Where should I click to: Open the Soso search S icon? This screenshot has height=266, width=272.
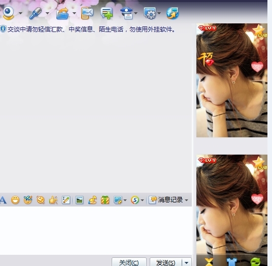click(135, 200)
